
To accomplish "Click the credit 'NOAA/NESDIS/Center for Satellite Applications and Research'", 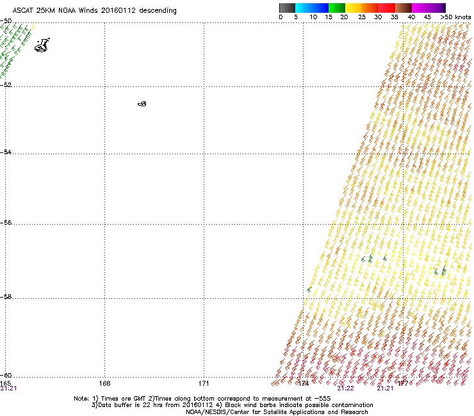I will click(277, 412).
